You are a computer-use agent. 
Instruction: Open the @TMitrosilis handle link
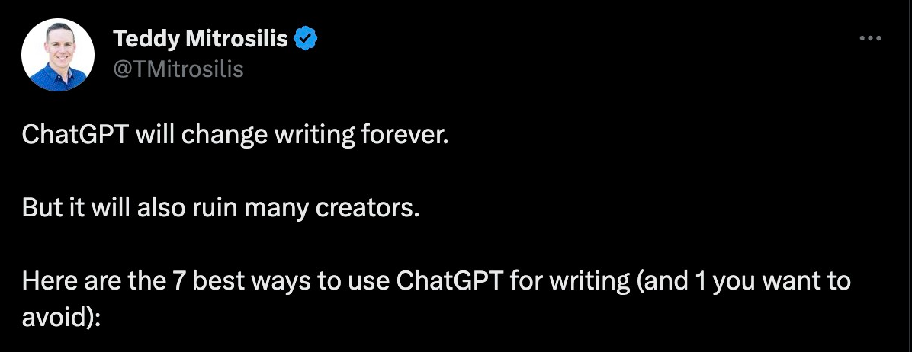pyautogui.click(x=178, y=69)
